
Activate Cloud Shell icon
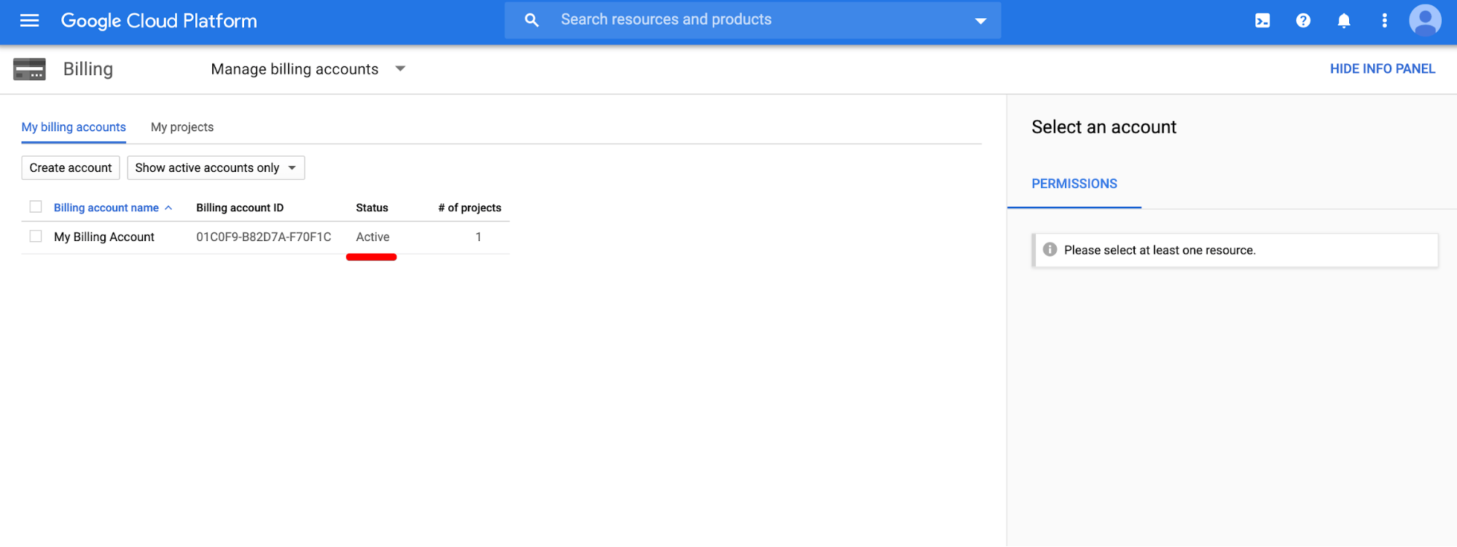click(1262, 21)
